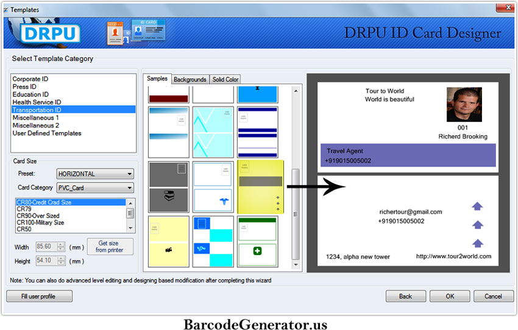Choose the white caduceus template
The height and width of the screenshot is (330, 518).
(213, 187)
